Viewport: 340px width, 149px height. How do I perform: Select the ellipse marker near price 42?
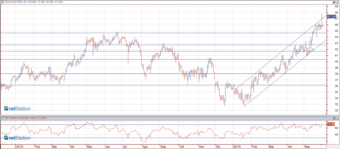pos(310,49)
